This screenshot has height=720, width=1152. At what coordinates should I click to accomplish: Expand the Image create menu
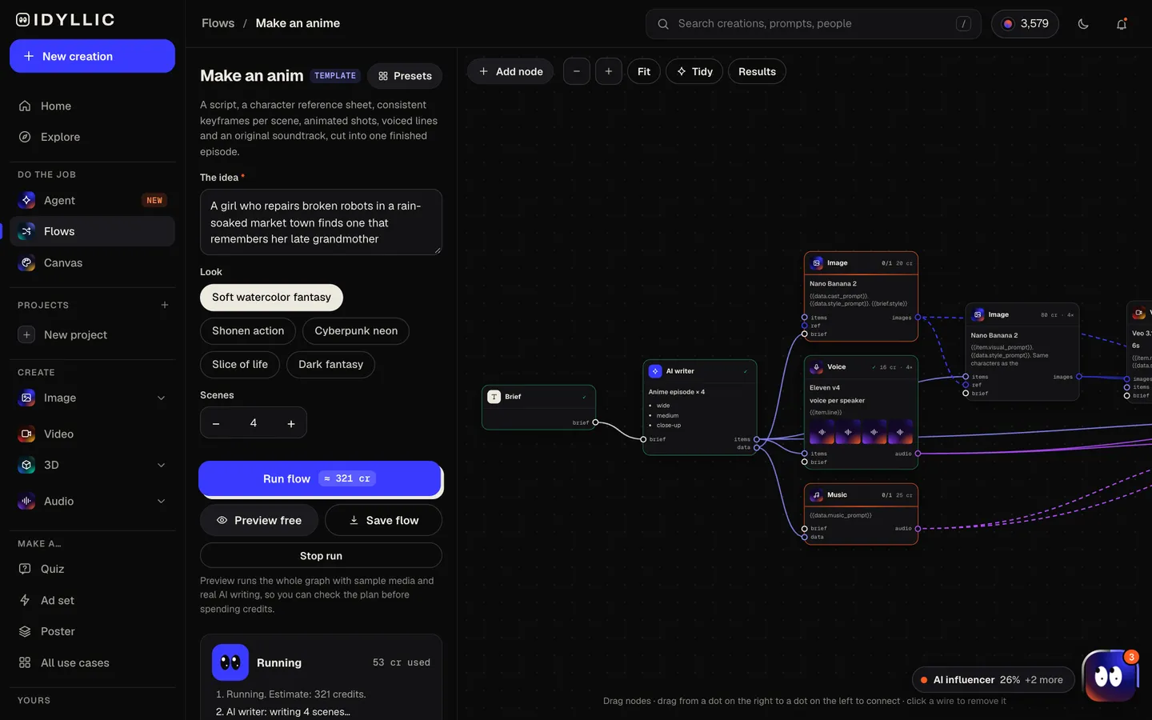(161, 398)
